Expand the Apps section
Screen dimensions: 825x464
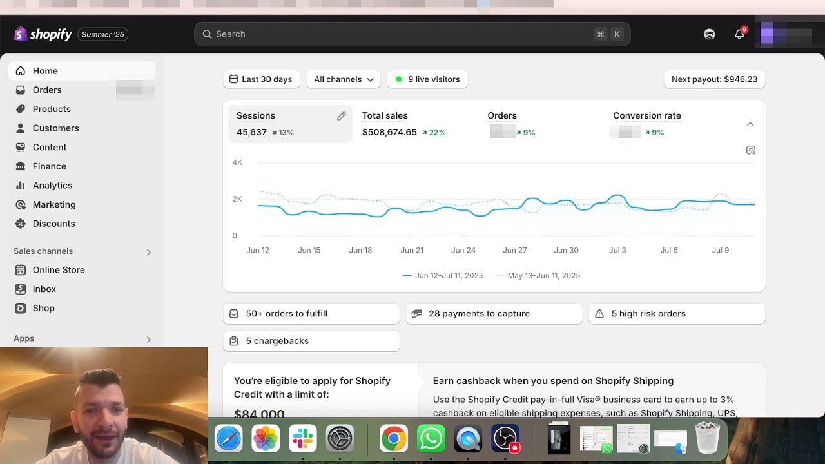[148, 339]
